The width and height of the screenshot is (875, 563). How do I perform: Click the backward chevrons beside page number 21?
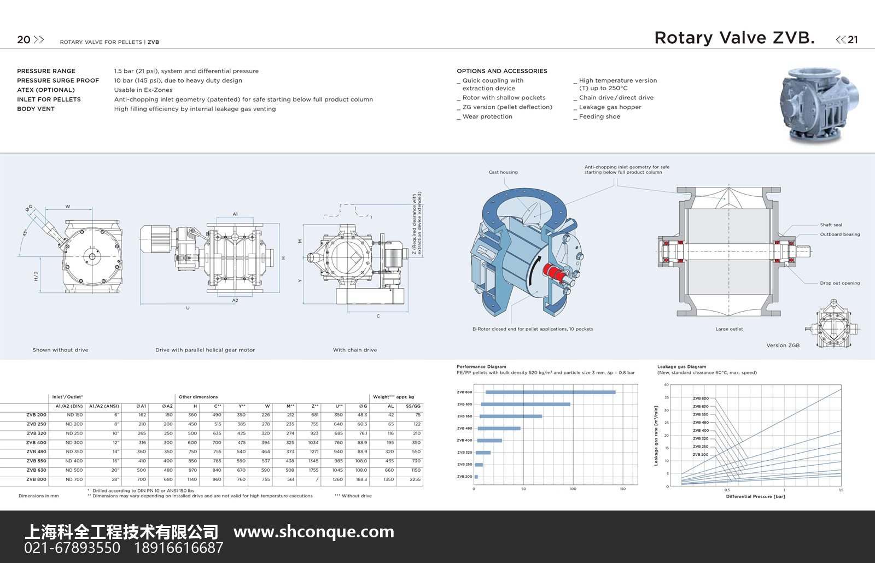coord(841,39)
